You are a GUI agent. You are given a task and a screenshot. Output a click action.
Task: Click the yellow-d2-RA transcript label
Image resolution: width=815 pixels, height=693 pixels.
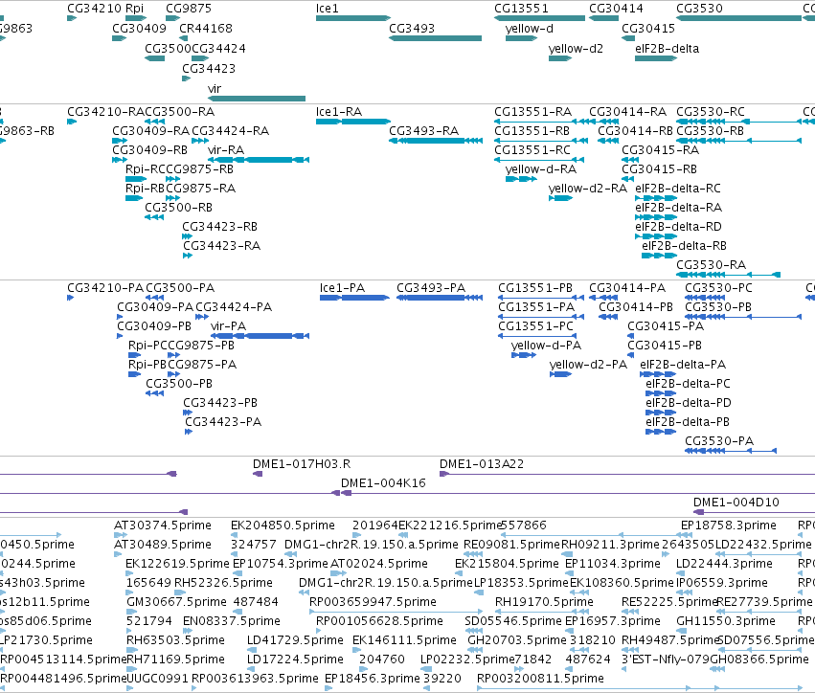tap(588, 189)
